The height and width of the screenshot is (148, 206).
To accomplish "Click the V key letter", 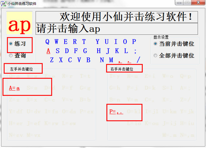I will (x=79, y=60).
